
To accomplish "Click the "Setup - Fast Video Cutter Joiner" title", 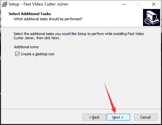I will point(38,4).
